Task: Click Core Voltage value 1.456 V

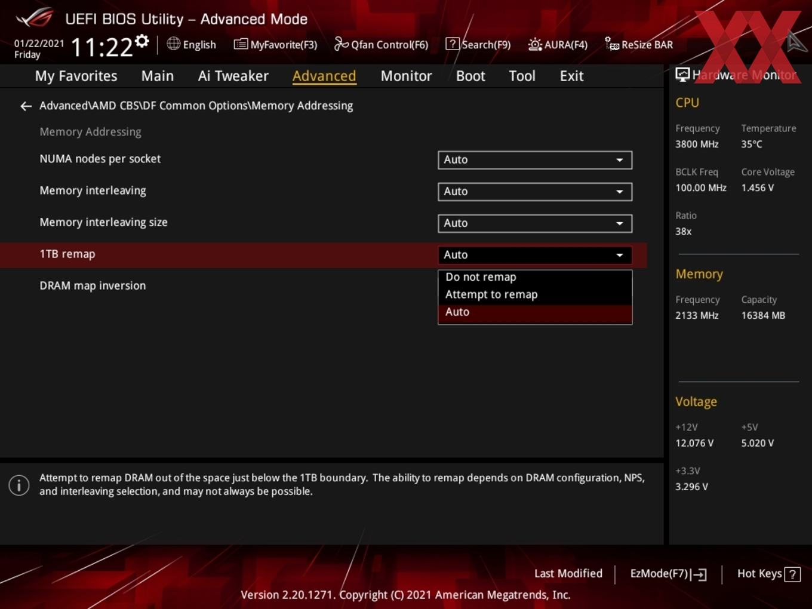Action: pos(757,188)
